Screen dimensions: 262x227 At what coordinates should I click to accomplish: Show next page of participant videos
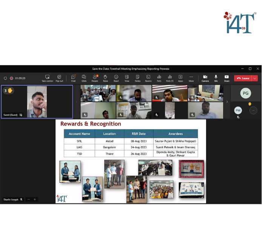pos(227,102)
